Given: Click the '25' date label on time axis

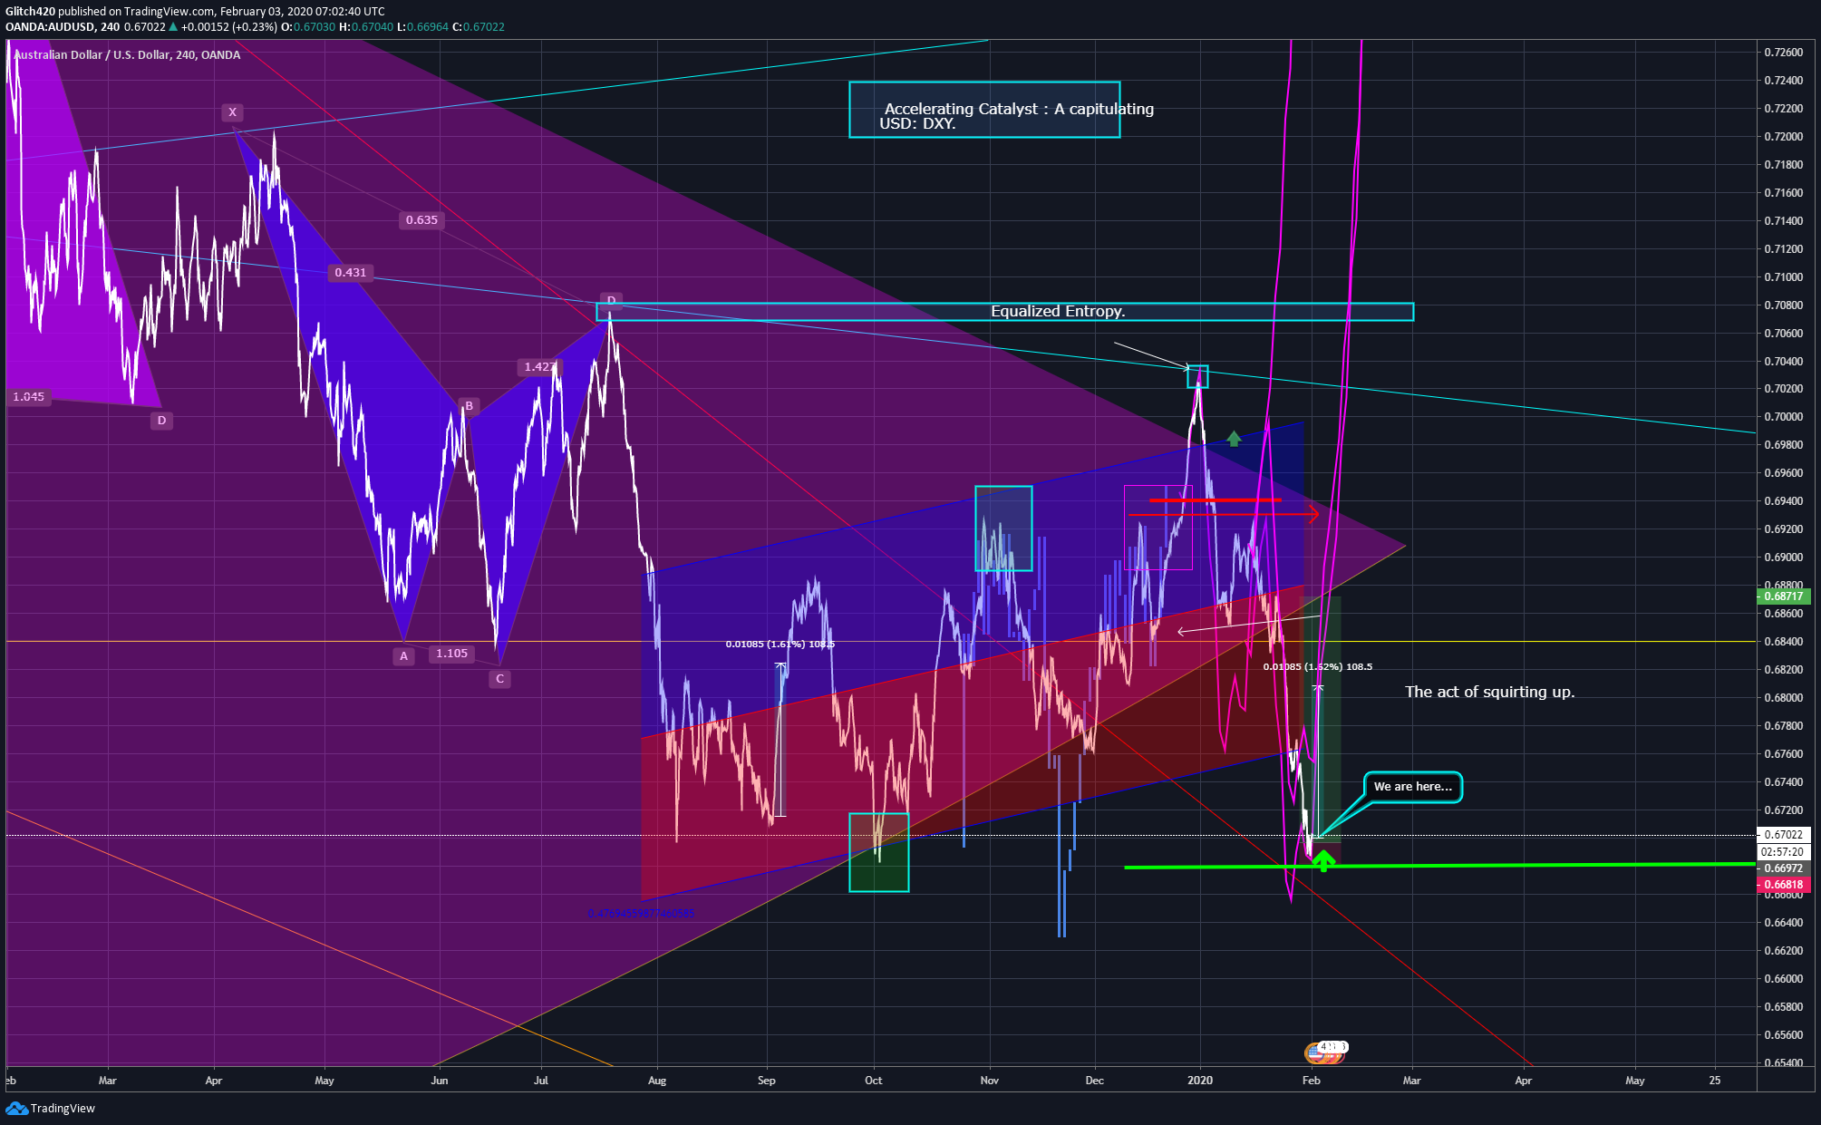Looking at the screenshot, I should (x=1715, y=1080).
